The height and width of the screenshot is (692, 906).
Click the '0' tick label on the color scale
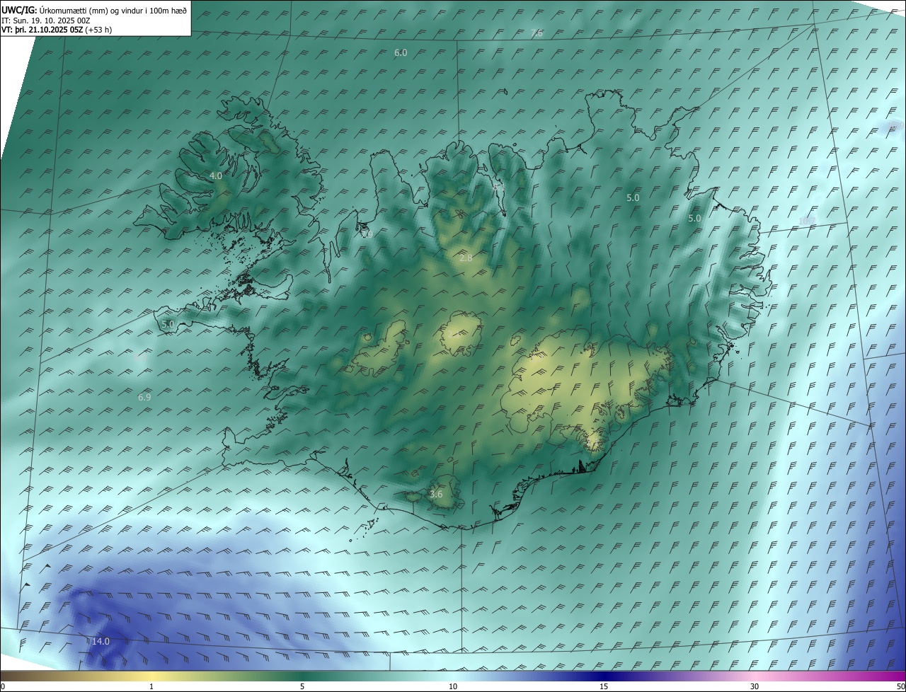pos(3,686)
